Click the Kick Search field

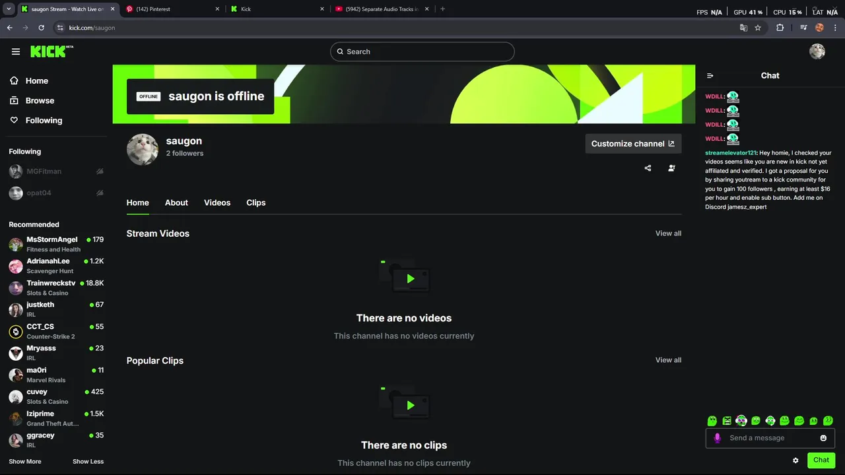422,51
